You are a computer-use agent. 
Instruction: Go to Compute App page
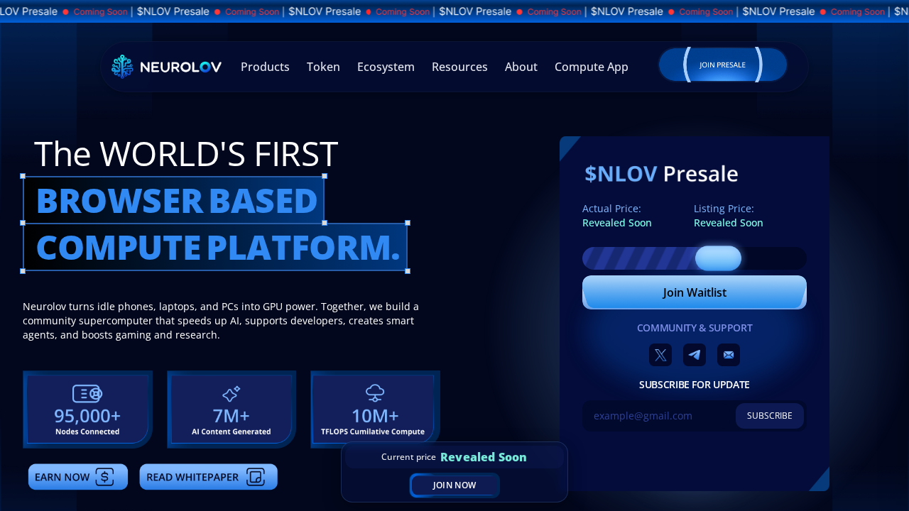point(591,67)
